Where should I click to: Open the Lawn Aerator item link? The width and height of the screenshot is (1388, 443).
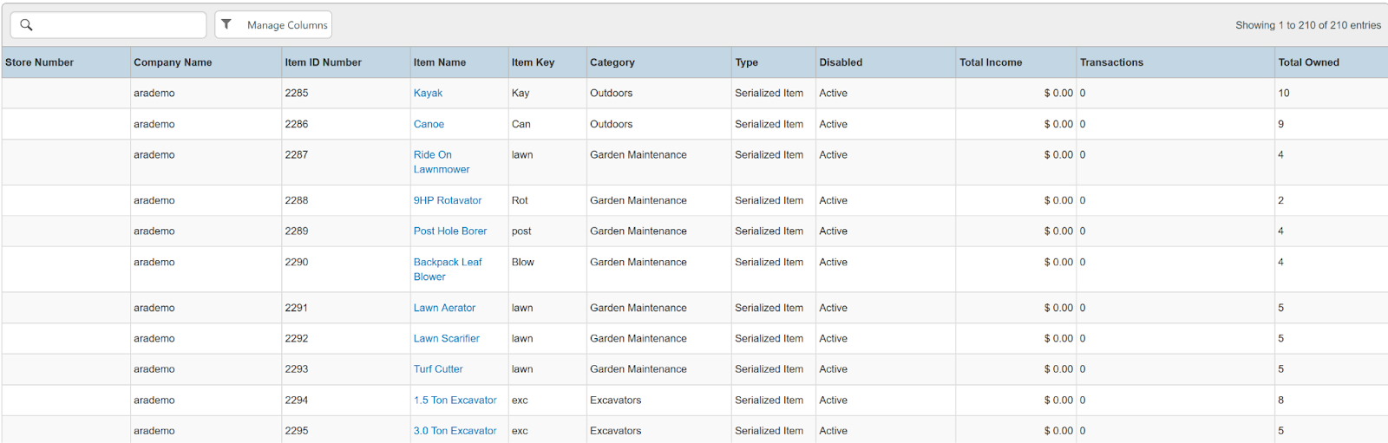click(x=444, y=308)
